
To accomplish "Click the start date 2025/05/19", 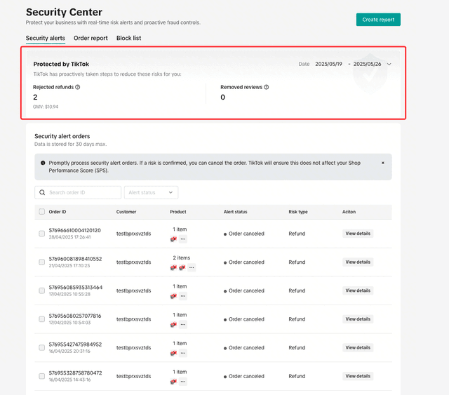I will 329,64.
